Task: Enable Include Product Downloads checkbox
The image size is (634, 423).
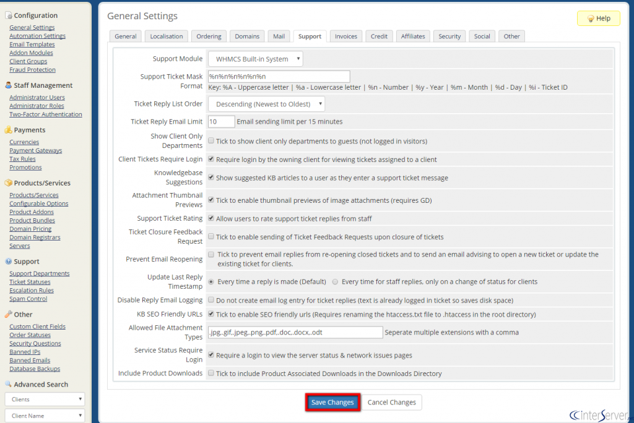Action: (x=211, y=373)
